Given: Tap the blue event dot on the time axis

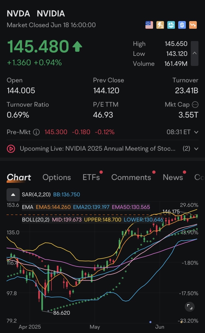Looking at the screenshot, I should pos(150,322).
